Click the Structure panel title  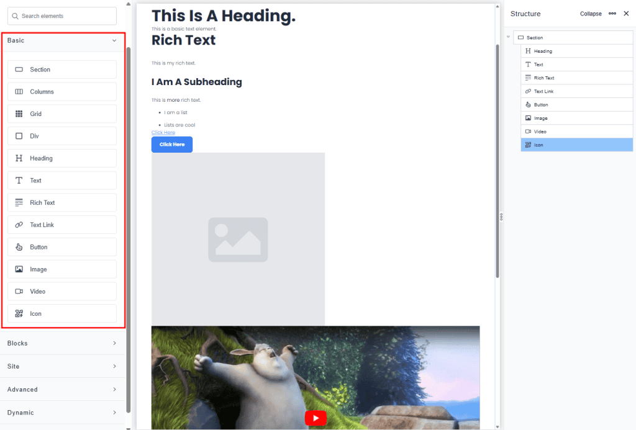pos(525,14)
